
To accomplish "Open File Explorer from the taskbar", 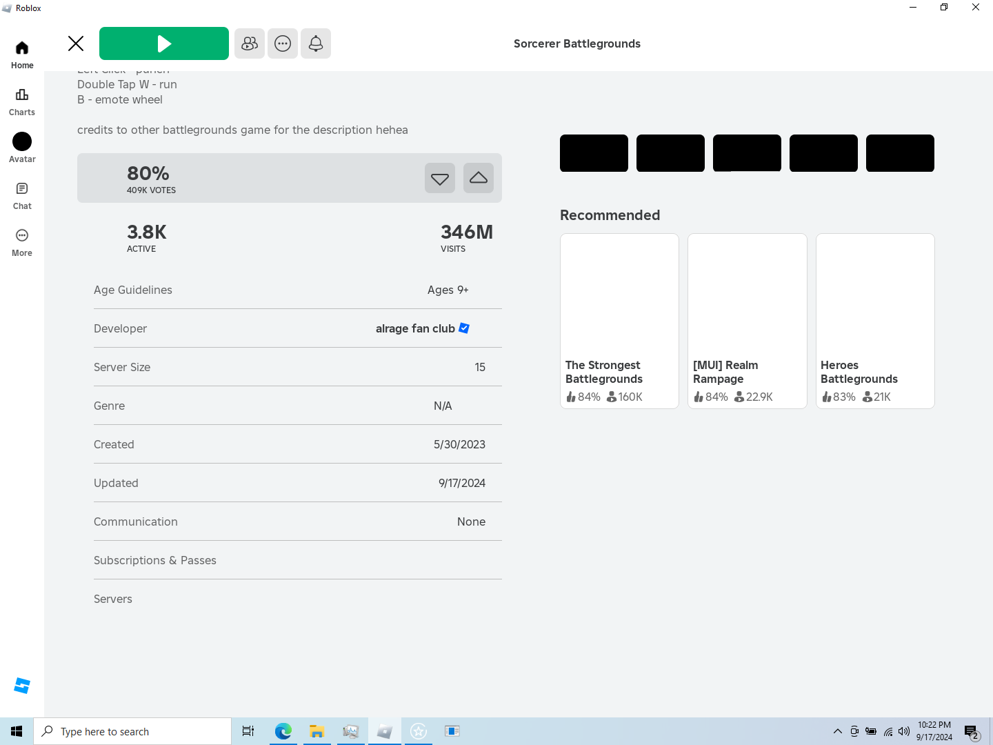I will point(317,731).
